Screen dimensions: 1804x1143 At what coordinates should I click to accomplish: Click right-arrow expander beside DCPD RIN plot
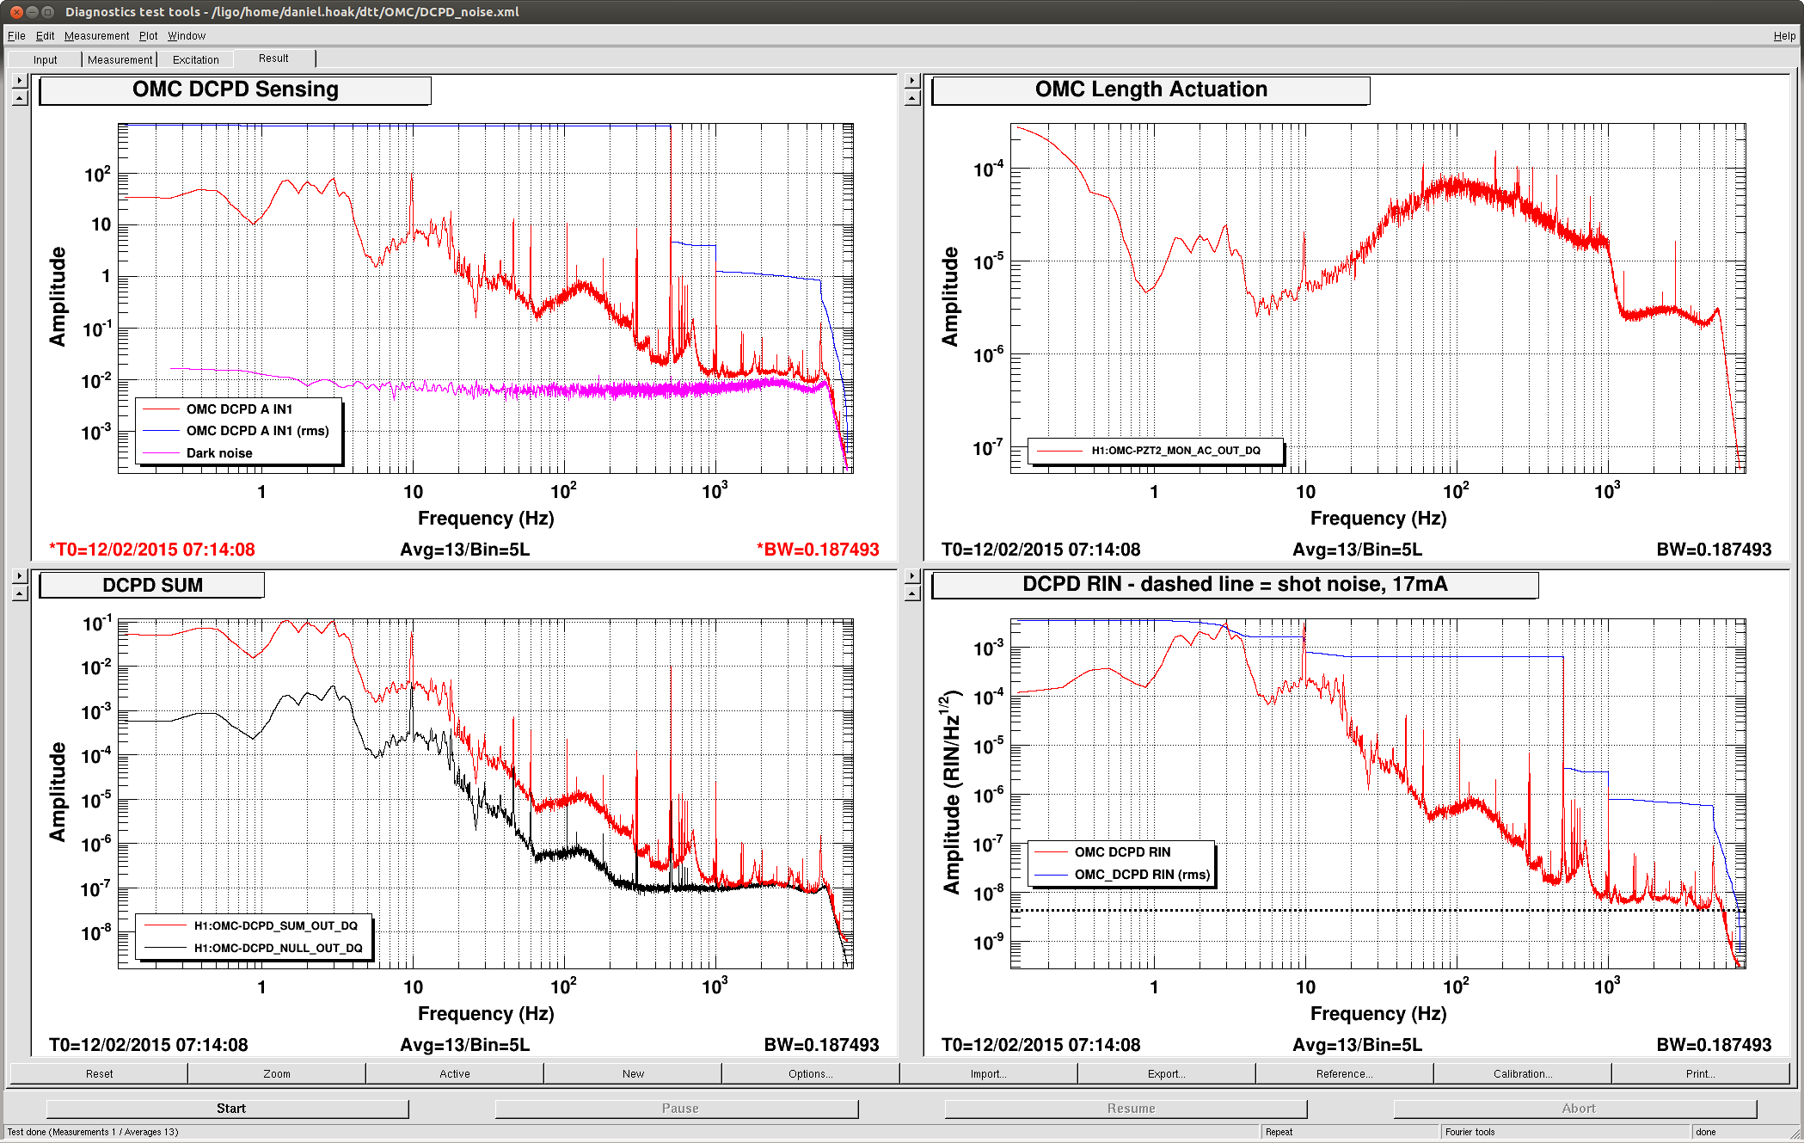912,576
